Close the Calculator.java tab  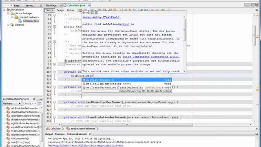[x=89, y=5]
